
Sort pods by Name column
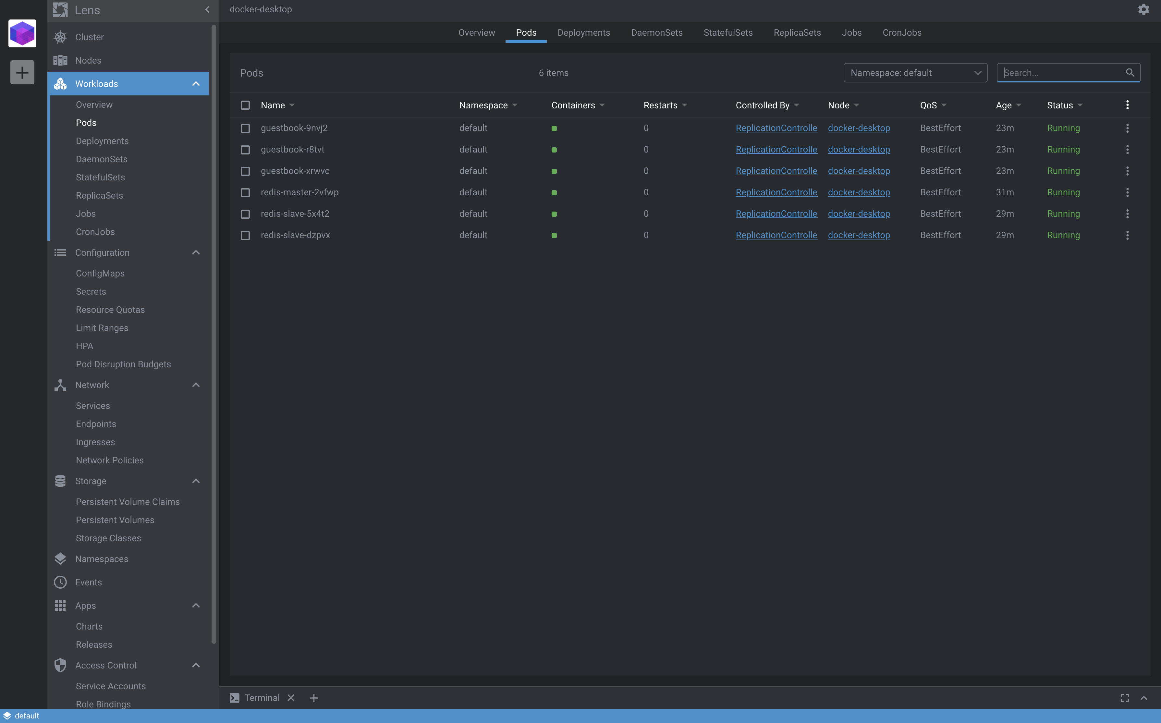click(x=277, y=105)
